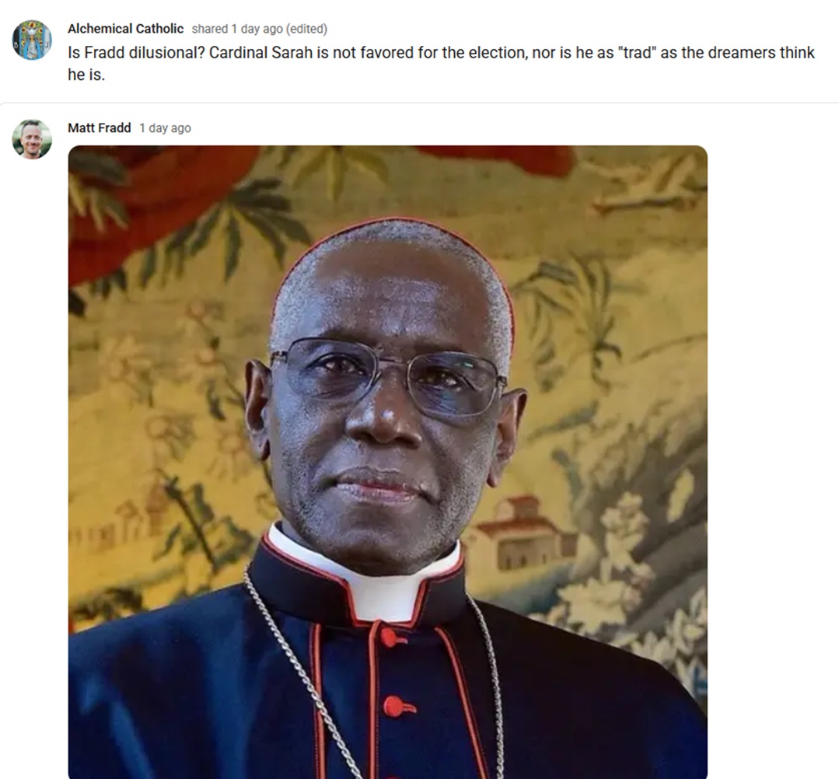Open Matt Fradd's profile avatar
This screenshot has height=779, width=839.
(x=32, y=139)
